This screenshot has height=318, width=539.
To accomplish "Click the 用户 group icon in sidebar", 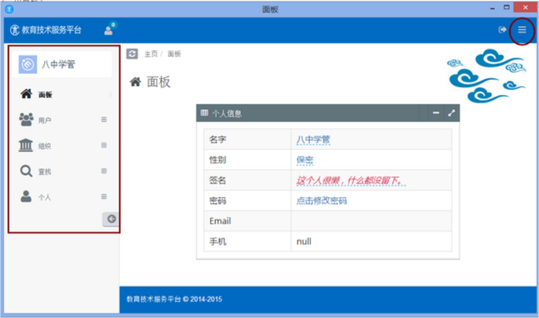I will 26,120.
